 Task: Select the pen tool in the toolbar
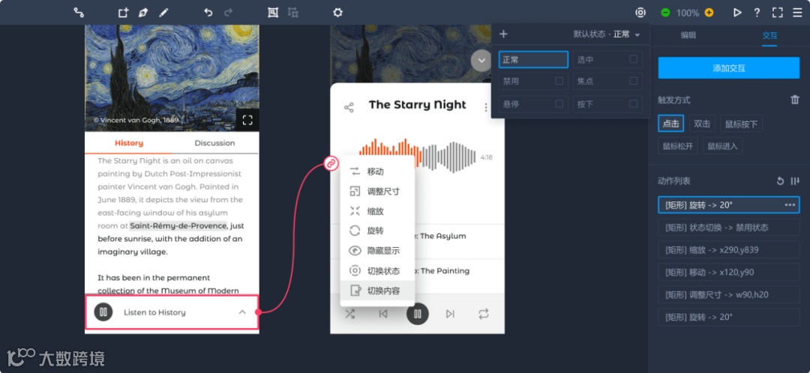tap(143, 13)
